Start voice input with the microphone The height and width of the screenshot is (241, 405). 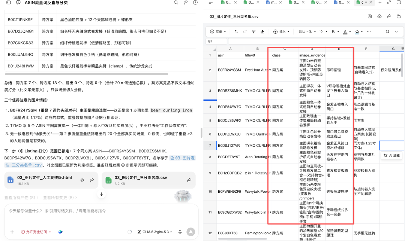(180, 232)
